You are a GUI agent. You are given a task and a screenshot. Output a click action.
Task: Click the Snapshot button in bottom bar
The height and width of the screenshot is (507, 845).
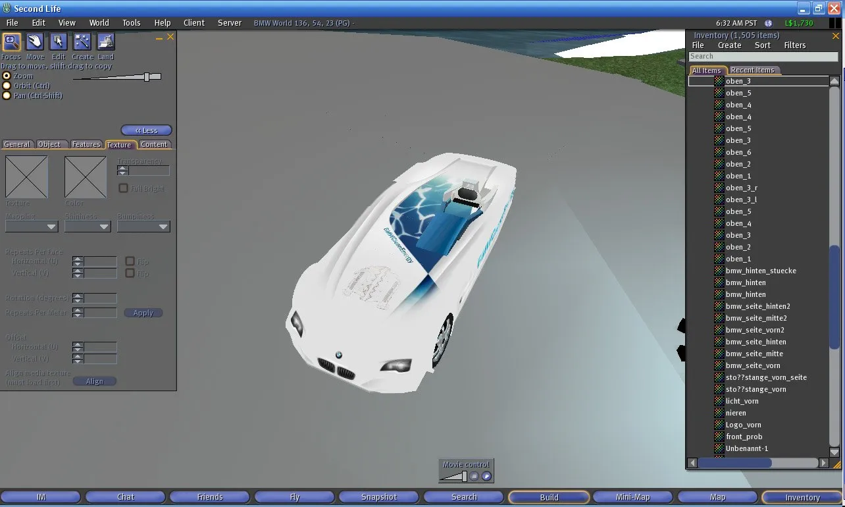[380, 497]
